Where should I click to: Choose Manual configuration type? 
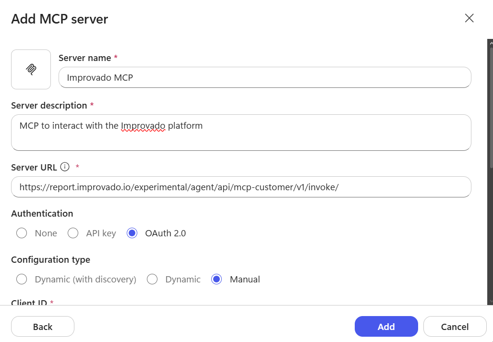coord(216,279)
